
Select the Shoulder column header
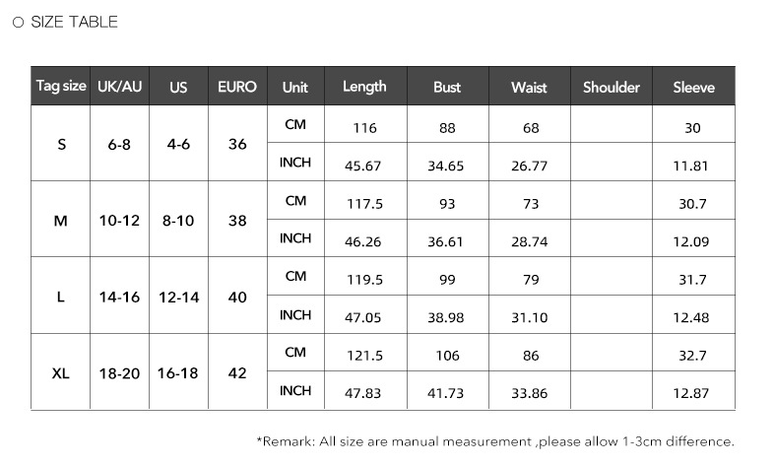coord(612,87)
